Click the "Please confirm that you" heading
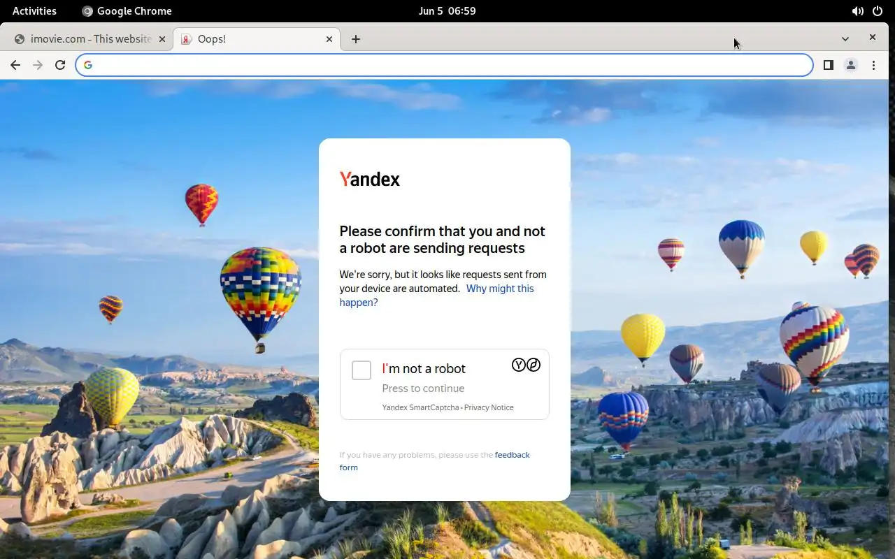Image resolution: width=895 pixels, height=559 pixels. [x=442, y=240]
